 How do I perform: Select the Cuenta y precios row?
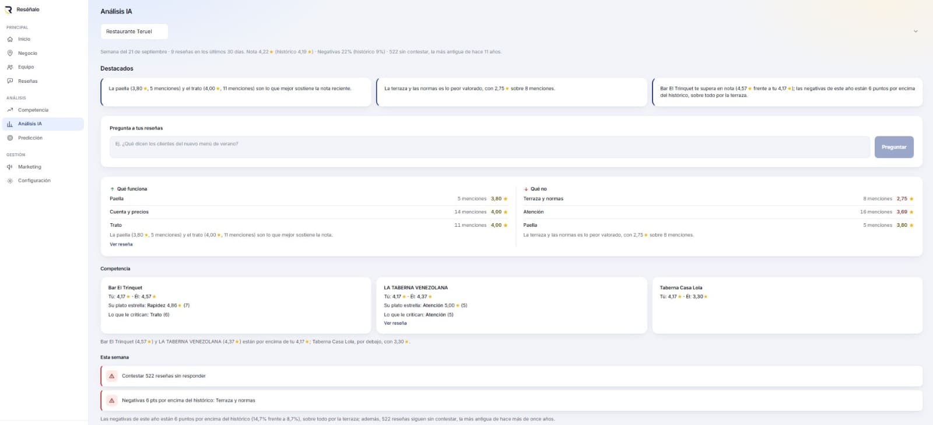click(x=309, y=212)
